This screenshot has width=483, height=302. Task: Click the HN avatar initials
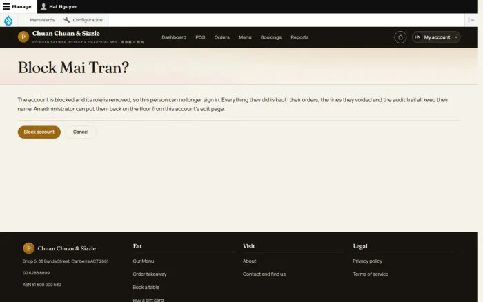pos(417,37)
